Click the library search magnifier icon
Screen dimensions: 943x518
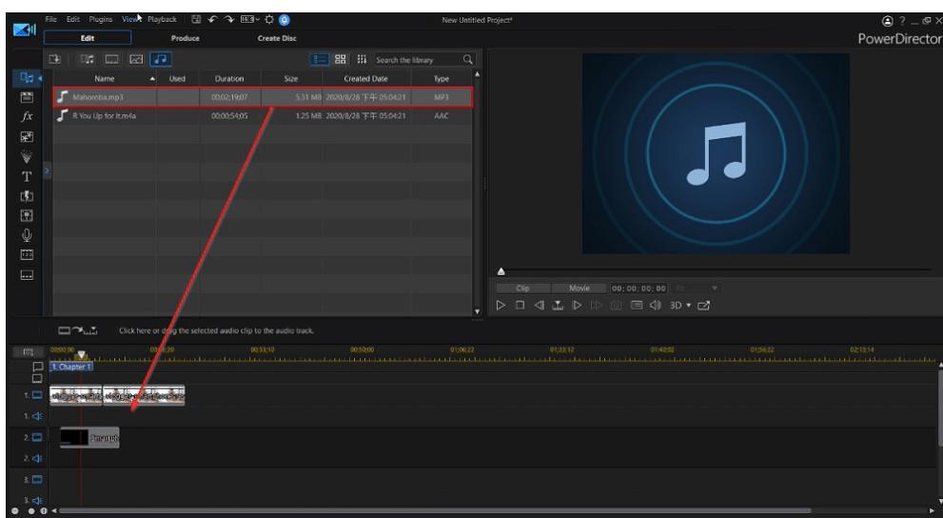pyautogui.click(x=468, y=59)
